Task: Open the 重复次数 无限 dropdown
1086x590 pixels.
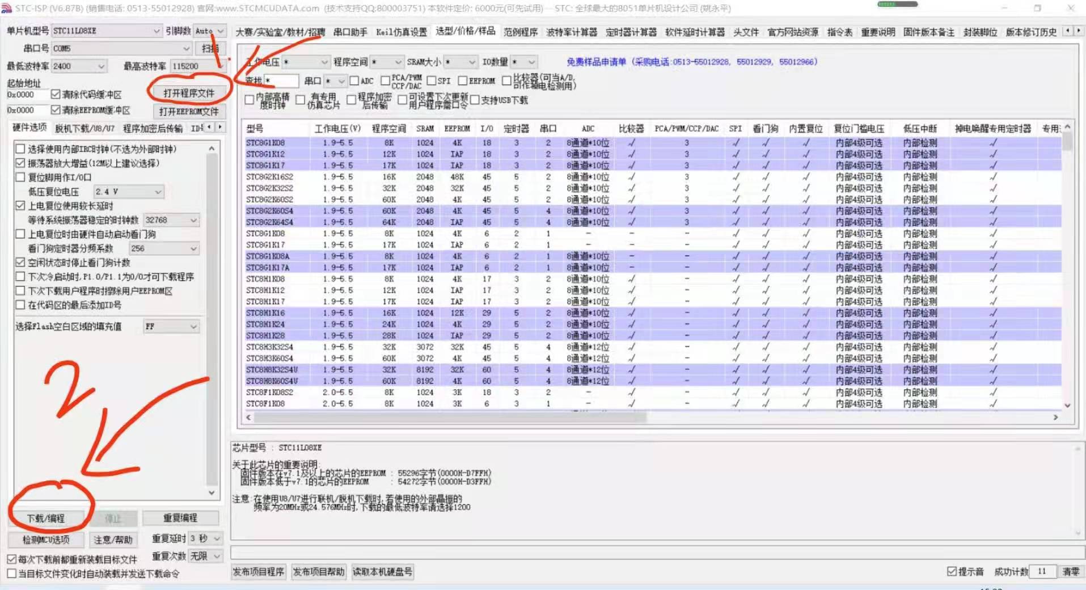Action: pos(205,556)
